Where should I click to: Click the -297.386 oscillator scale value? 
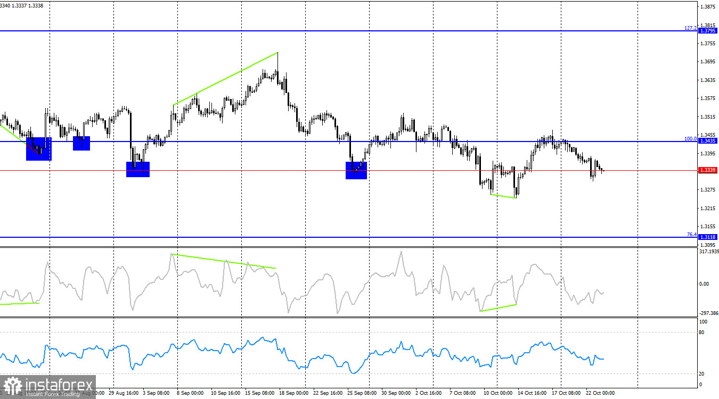(x=708, y=313)
